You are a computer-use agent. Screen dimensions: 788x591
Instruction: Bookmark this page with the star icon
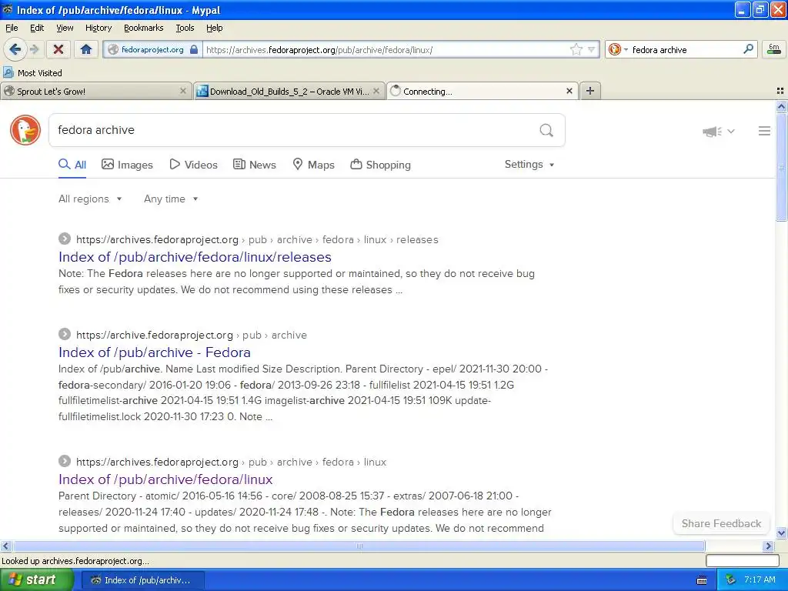tap(576, 49)
